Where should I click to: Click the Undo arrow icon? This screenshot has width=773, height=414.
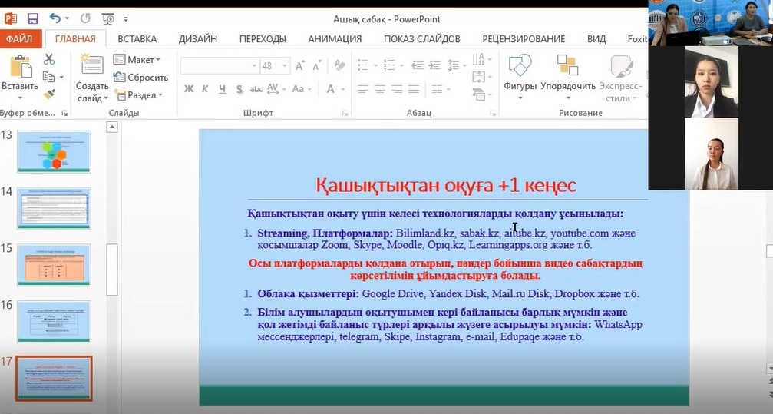coord(55,18)
